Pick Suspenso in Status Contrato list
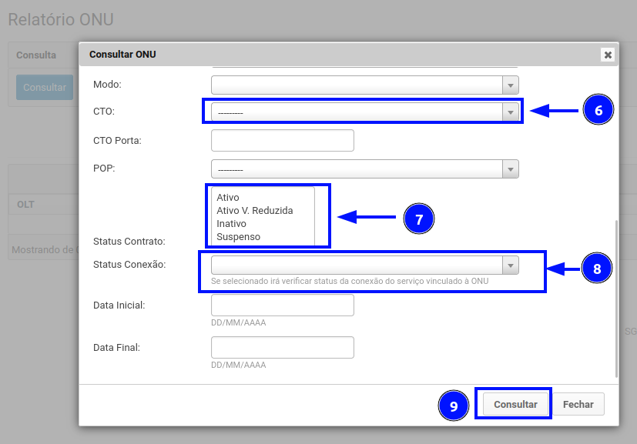Viewport: 637px width, 444px height. click(x=238, y=237)
